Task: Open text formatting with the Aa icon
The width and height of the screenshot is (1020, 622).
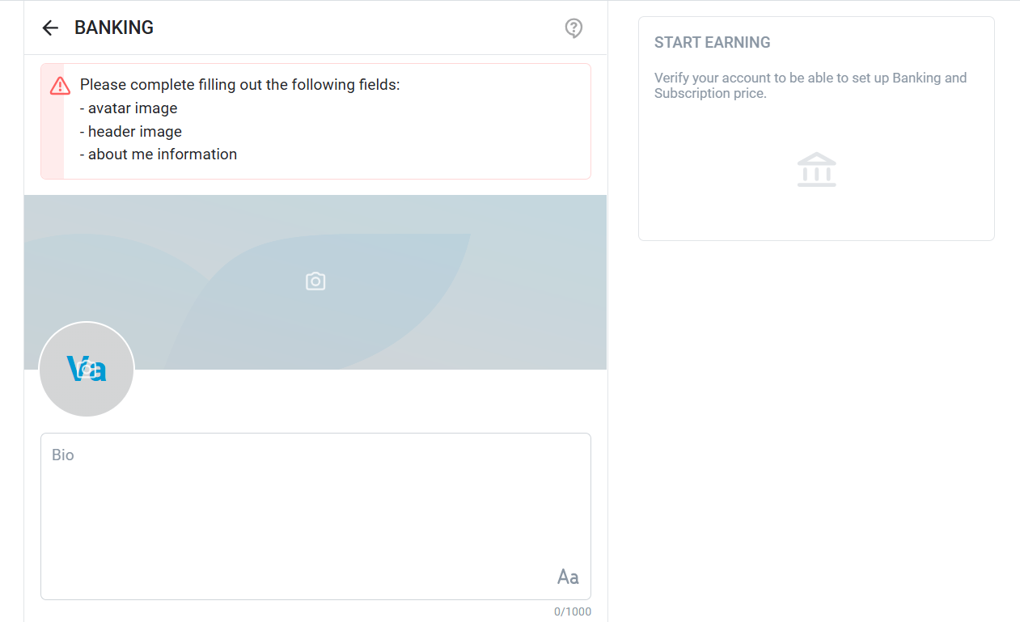Action: [568, 577]
